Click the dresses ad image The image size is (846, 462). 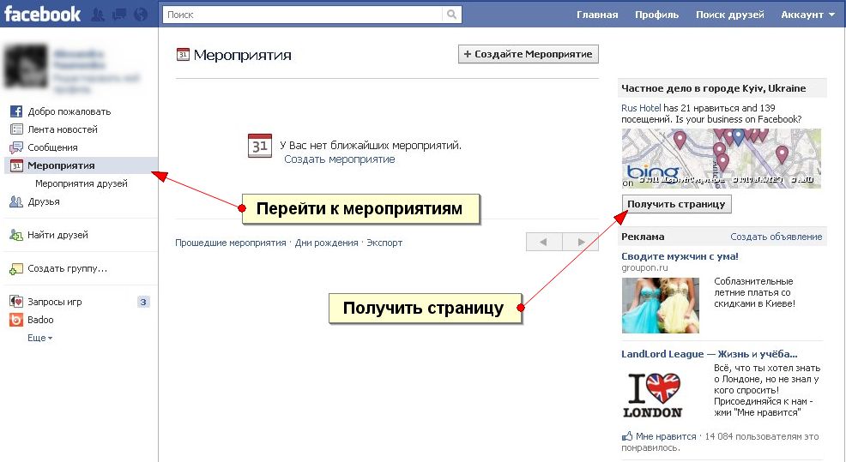(x=661, y=305)
